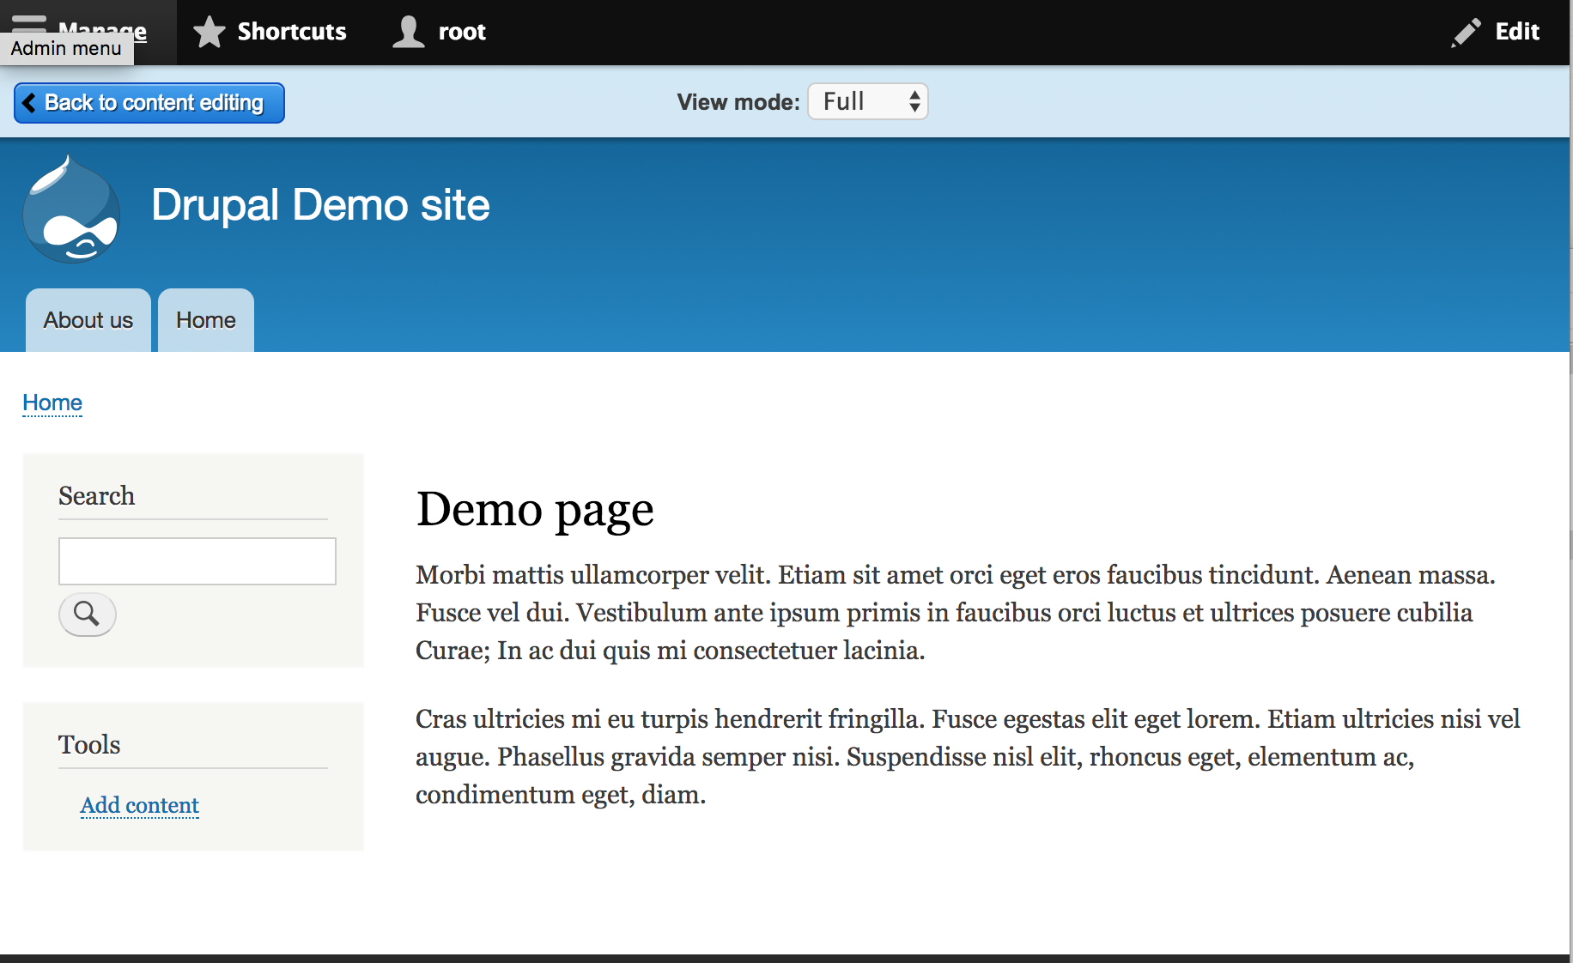Click the Search block heading
Screen dimensions: 1573x963
96,496
